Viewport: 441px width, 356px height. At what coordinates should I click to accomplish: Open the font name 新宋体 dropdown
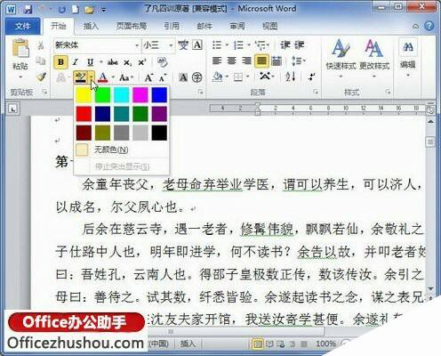coord(137,45)
